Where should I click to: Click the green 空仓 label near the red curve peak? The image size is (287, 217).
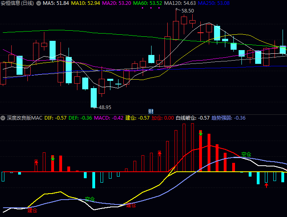[x=246, y=154]
